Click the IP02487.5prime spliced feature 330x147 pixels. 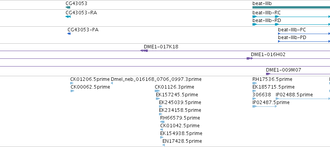(x=264, y=106)
